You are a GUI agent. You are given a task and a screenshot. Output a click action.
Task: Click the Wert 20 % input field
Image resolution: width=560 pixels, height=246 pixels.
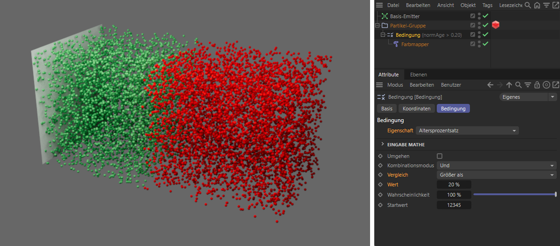pos(454,184)
